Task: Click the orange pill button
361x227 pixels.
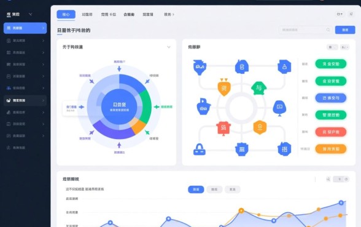Action: (330, 149)
